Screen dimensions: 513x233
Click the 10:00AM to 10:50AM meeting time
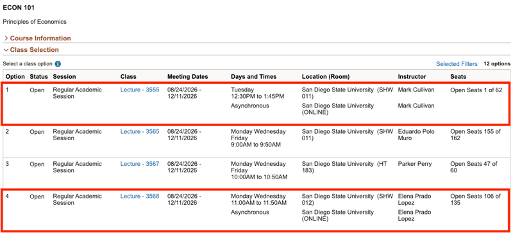[259, 177]
